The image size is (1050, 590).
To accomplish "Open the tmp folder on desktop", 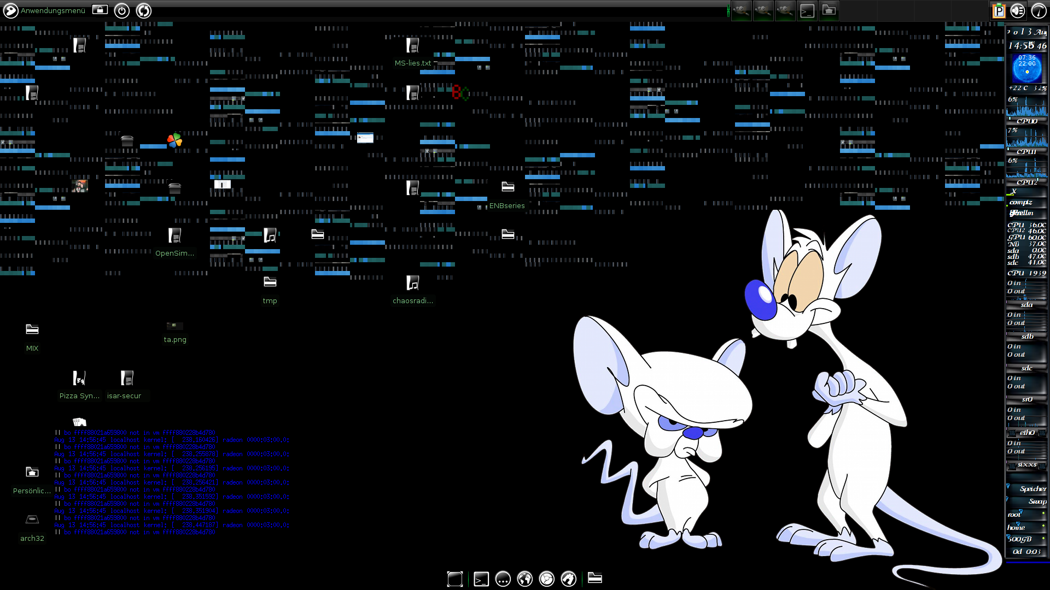I will [x=270, y=282].
